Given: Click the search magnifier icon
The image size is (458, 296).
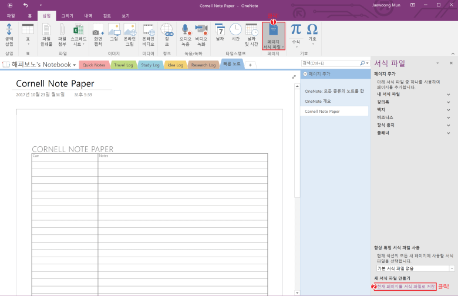Looking at the screenshot, I should point(362,63).
